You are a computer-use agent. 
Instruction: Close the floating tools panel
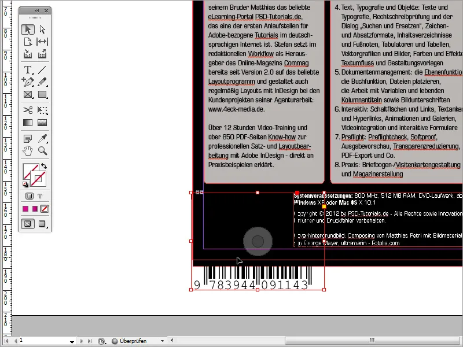46,10
